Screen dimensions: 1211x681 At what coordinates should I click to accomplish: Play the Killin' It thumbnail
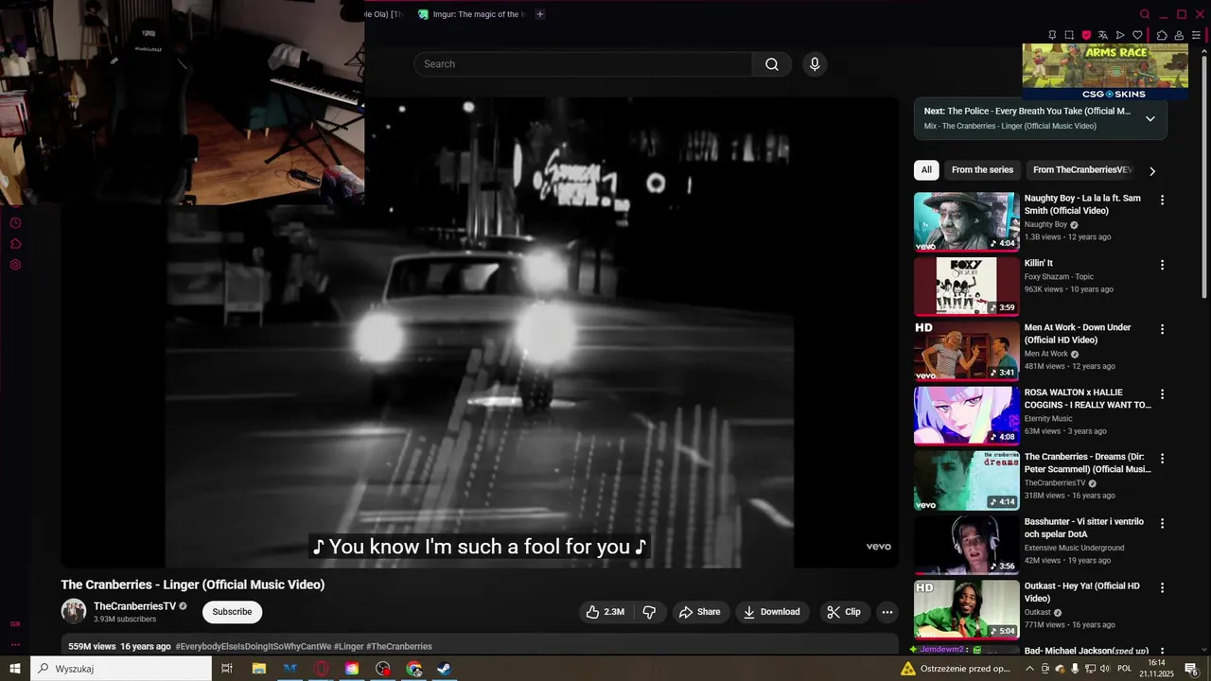(966, 286)
